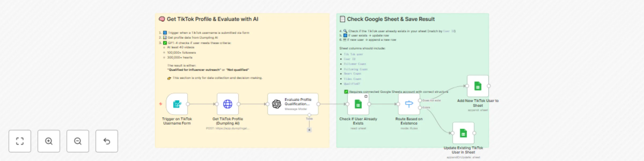The width and height of the screenshot is (644, 161).
Task: Zoom out of the workflow canvas
Action: [78, 141]
